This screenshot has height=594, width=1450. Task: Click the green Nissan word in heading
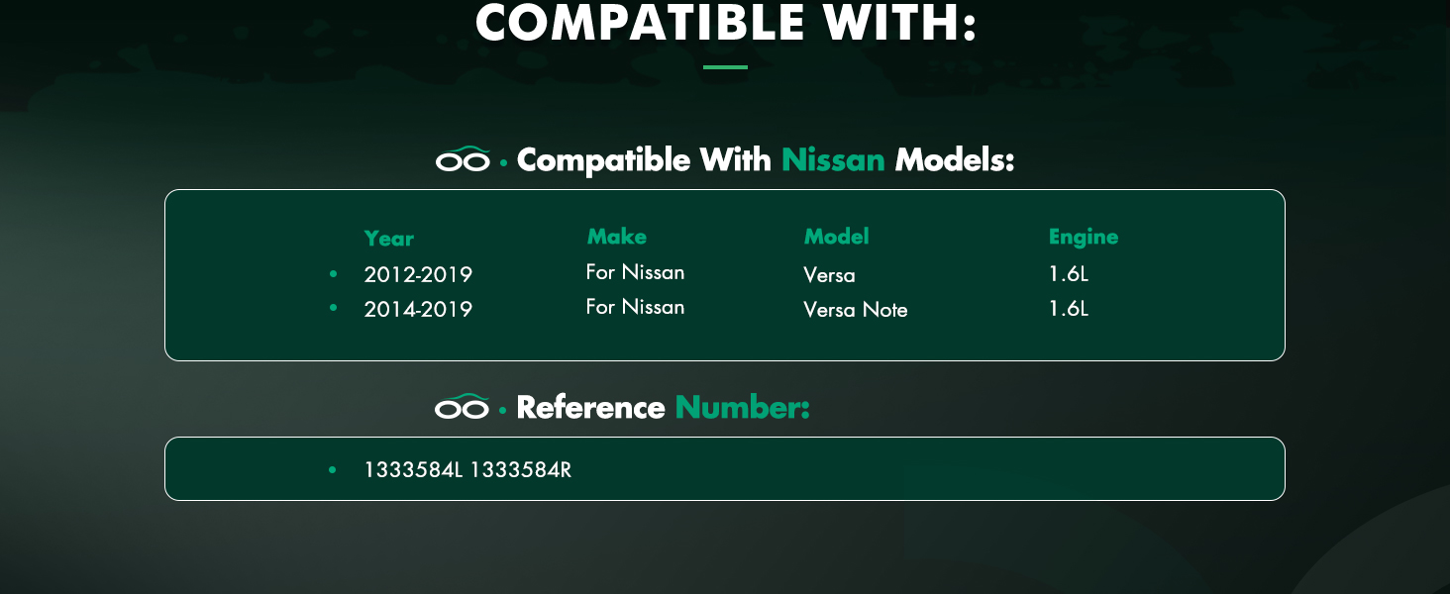(x=832, y=159)
